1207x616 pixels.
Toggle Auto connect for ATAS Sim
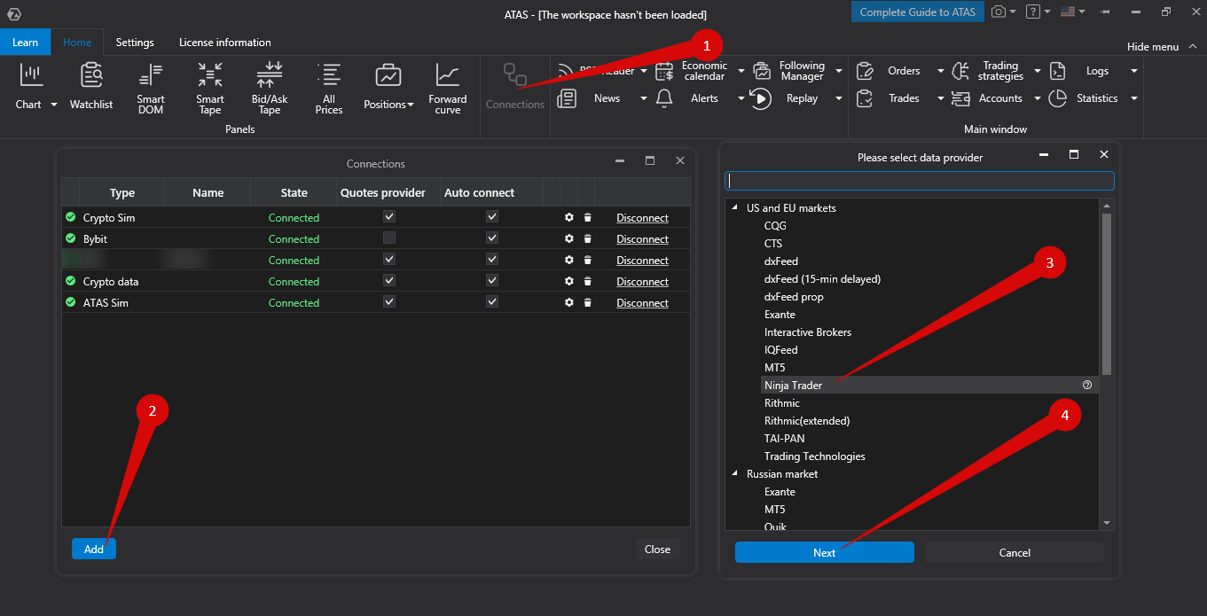(492, 301)
